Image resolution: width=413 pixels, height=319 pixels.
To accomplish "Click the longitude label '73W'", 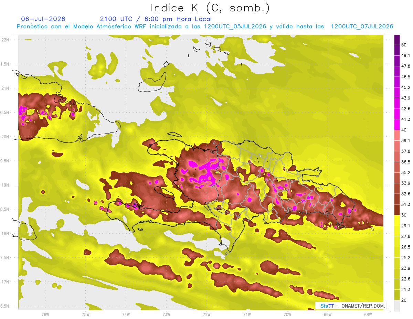I will pos(166,315).
